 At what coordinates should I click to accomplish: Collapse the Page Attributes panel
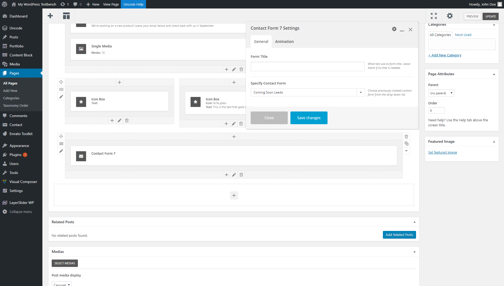494,74
